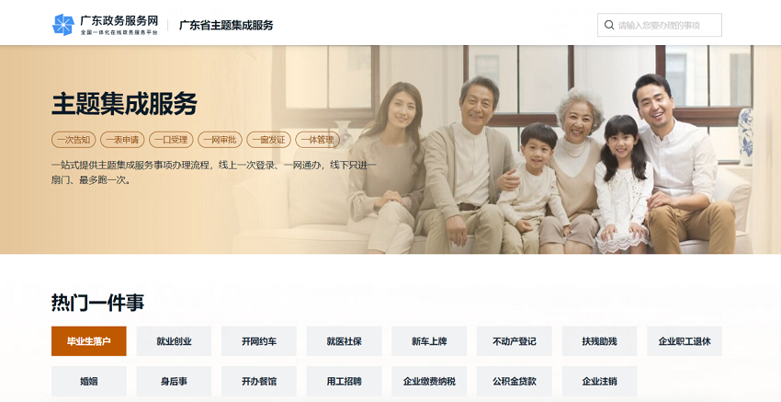This screenshot has width=781, height=402.
Task: Choose the 开网约车 topic button
Action: pyautogui.click(x=259, y=341)
